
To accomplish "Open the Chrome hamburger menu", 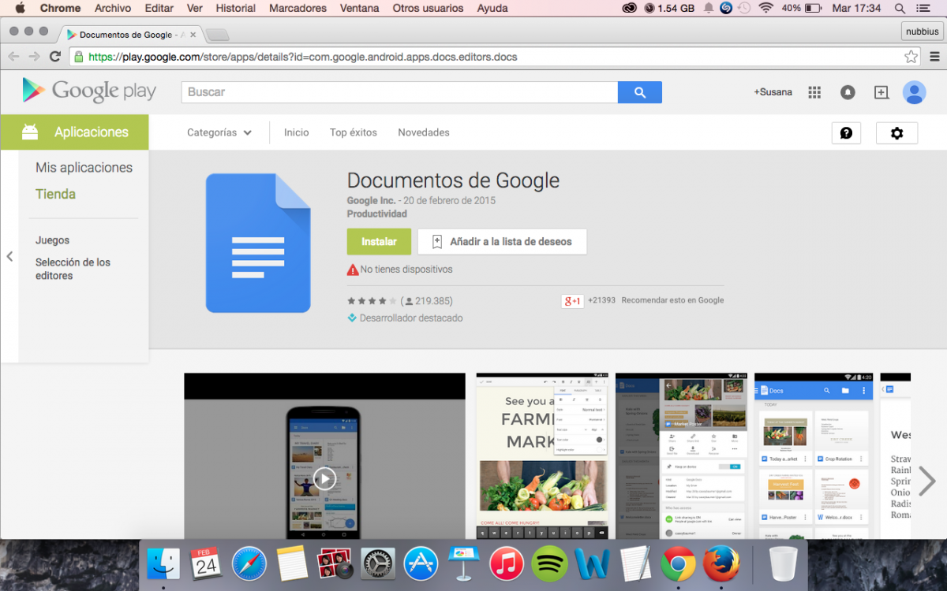I will [x=935, y=57].
